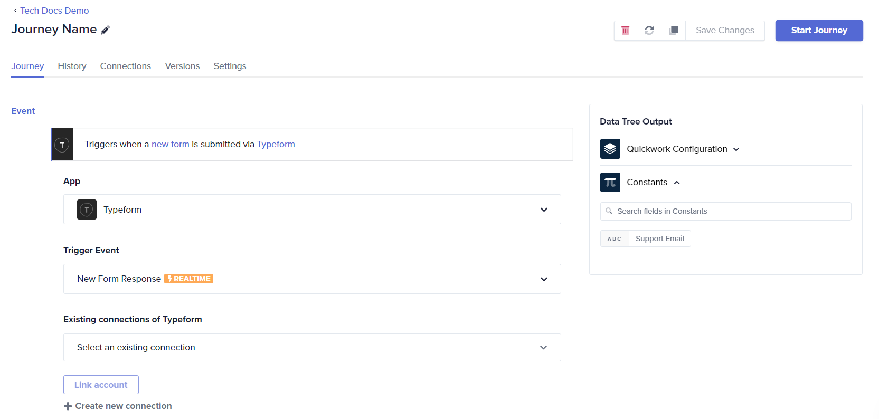Viewport: 879px width, 419px height.
Task: Click the plus icon beside Create new connection
Action: [x=68, y=406]
